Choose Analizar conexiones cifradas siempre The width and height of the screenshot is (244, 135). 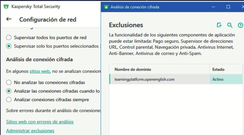pyautogui.click(x=9, y=100)
